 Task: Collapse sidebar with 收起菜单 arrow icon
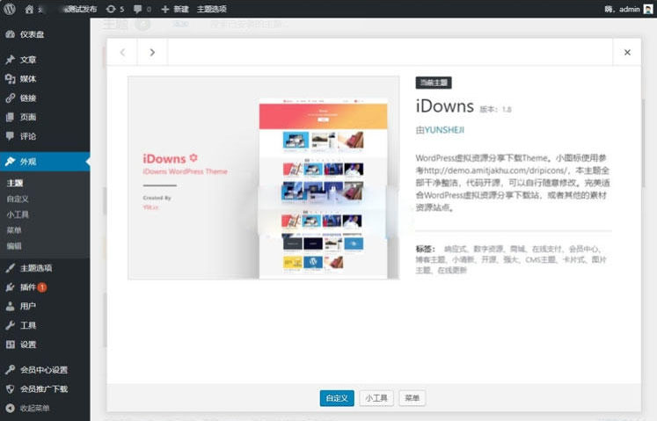click(11, 408)
